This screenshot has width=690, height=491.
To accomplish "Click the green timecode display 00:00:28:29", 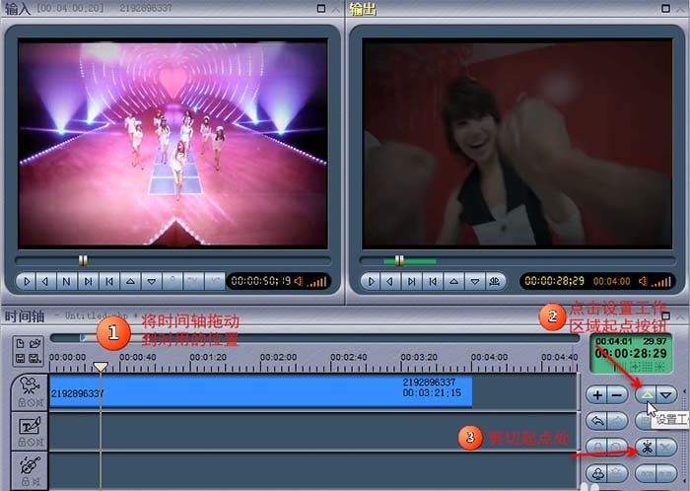I will (x=631, y=353).
